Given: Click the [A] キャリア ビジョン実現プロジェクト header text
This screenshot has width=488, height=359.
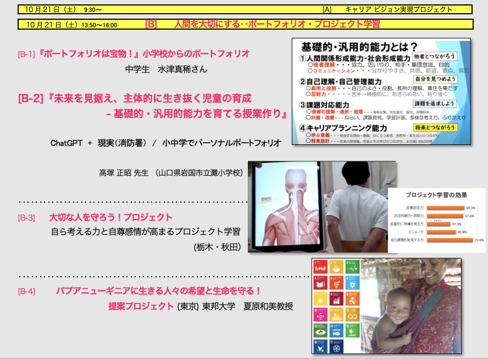Looking at the screenshot, I should (x=387, y=9).
